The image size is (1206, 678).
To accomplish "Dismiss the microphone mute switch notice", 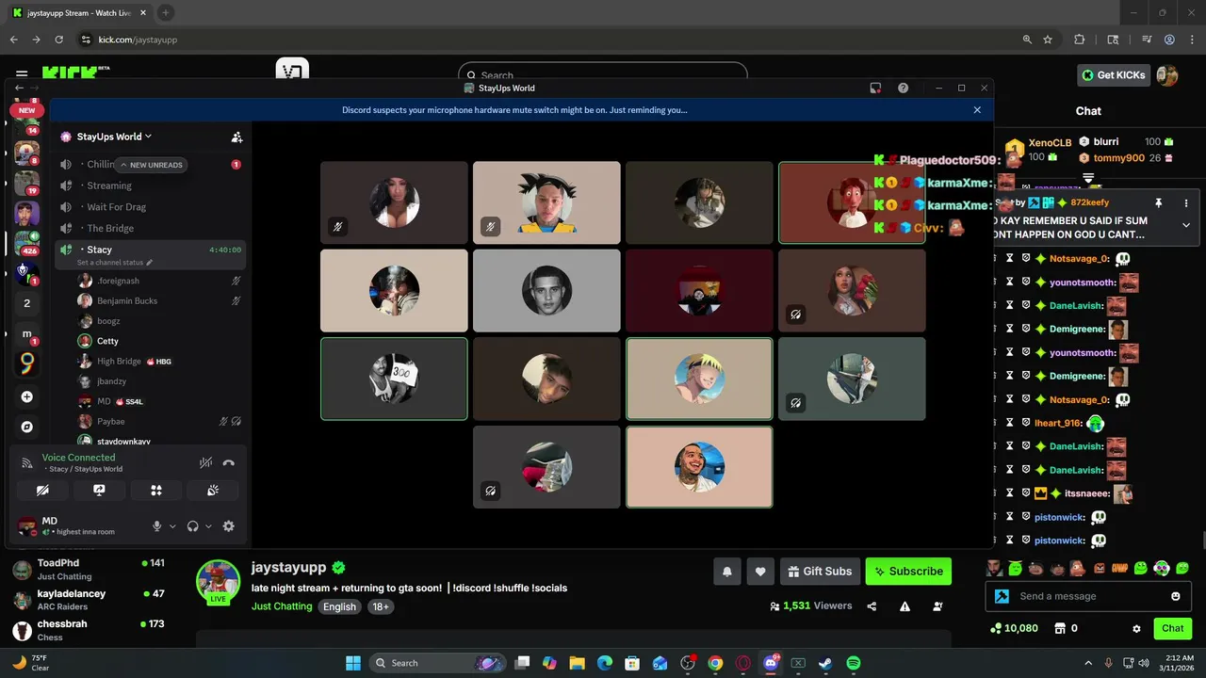I will (x=977, y=110).
